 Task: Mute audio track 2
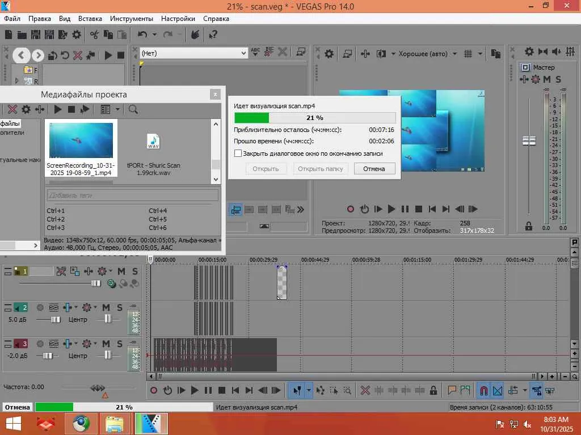(106, 308)
